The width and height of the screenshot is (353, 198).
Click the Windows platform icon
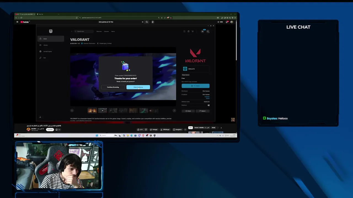208,105
